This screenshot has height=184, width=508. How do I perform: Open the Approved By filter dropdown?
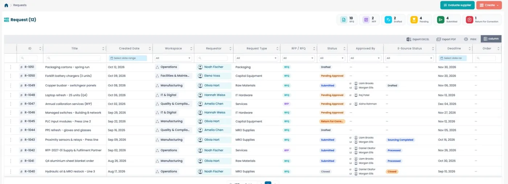365,58
